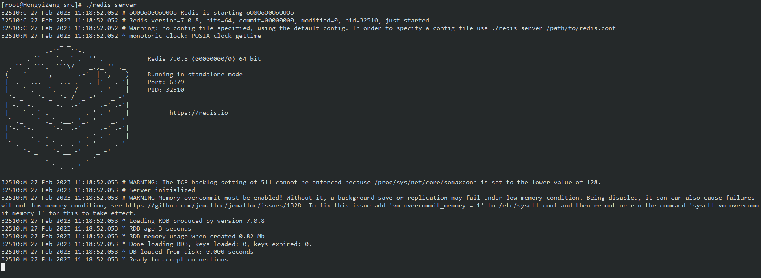Click the [root@HongyiZeng src]# shell prompt

(42, 5)
